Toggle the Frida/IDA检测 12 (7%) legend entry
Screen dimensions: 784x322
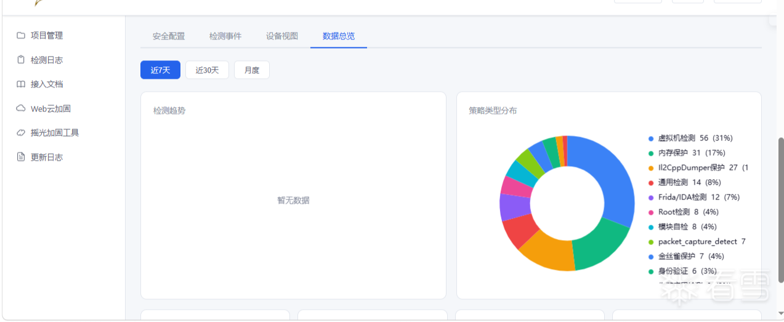pos(694,198)
